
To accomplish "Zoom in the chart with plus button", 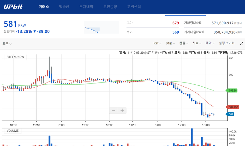I will 122,110.
